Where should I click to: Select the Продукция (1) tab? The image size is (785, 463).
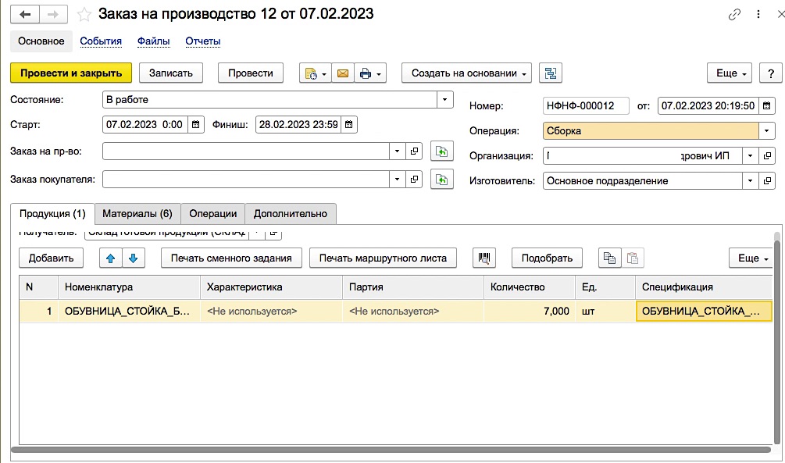tap(52, 214)
